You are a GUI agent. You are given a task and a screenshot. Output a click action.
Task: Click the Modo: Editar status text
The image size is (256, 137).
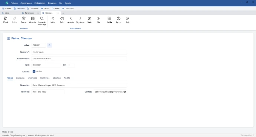tap(8, 132)
